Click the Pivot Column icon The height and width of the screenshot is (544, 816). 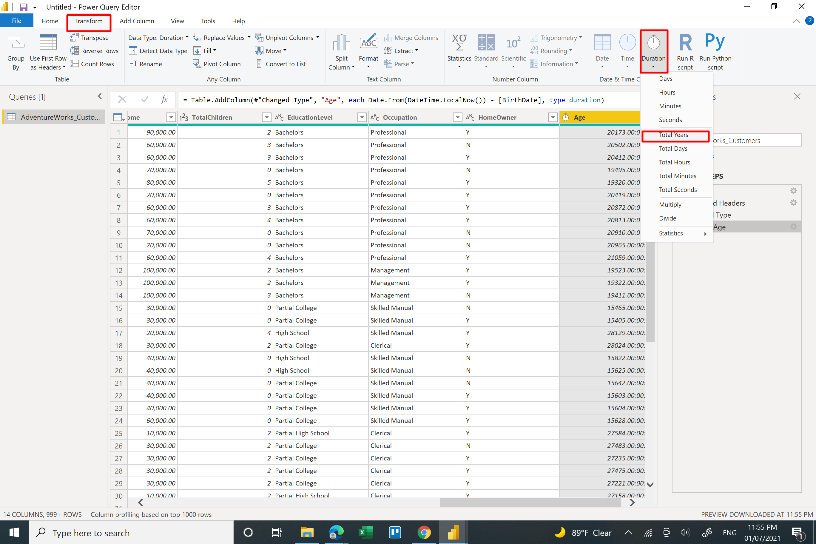pos(197,64)
